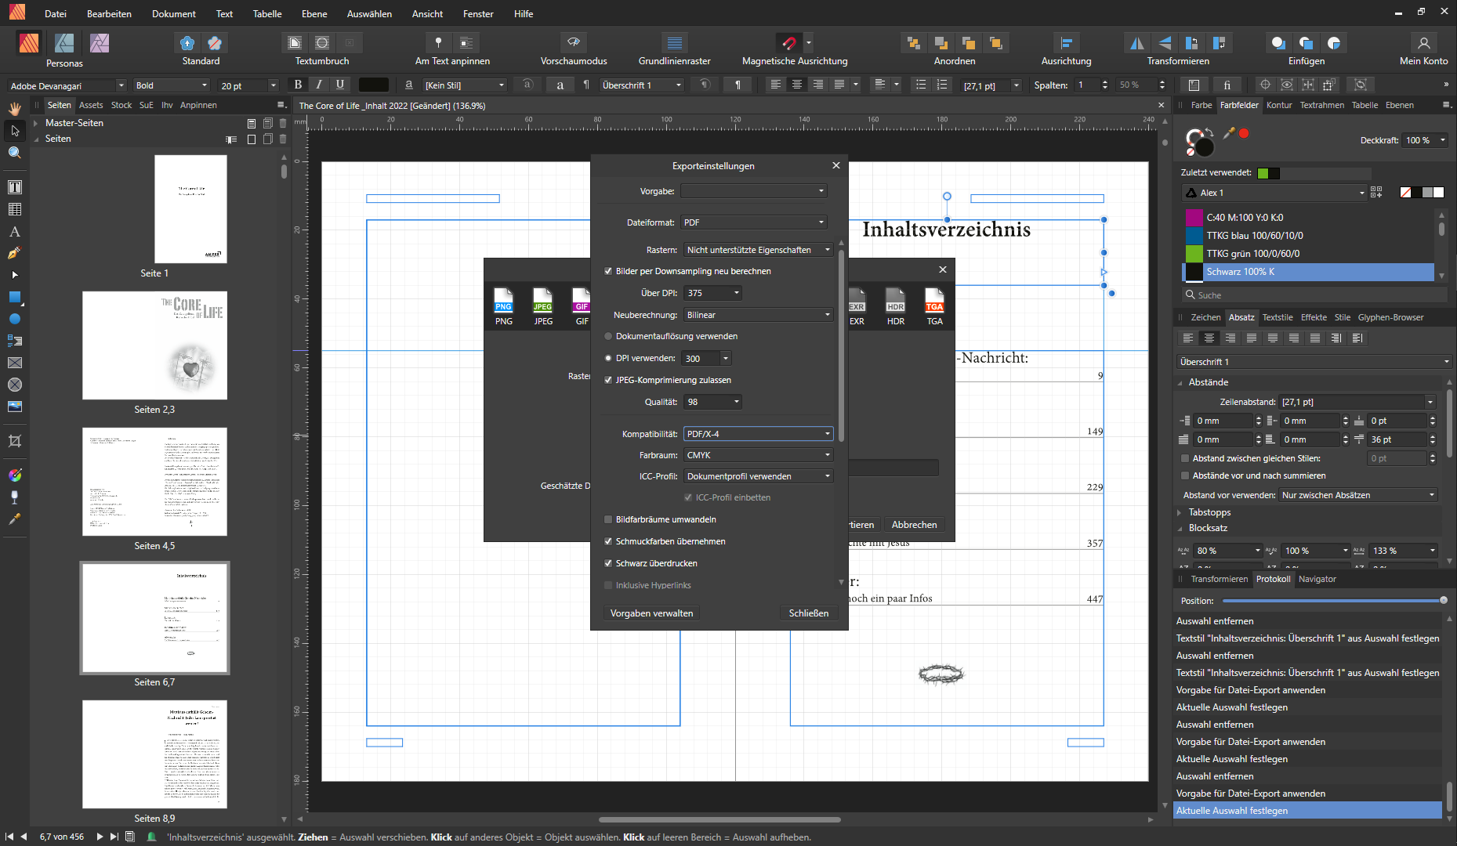Toggle Schmuckfarben übernehmen checkbox
The width and height of the screenshot is (1457, 846).
(x=608, y=541)
